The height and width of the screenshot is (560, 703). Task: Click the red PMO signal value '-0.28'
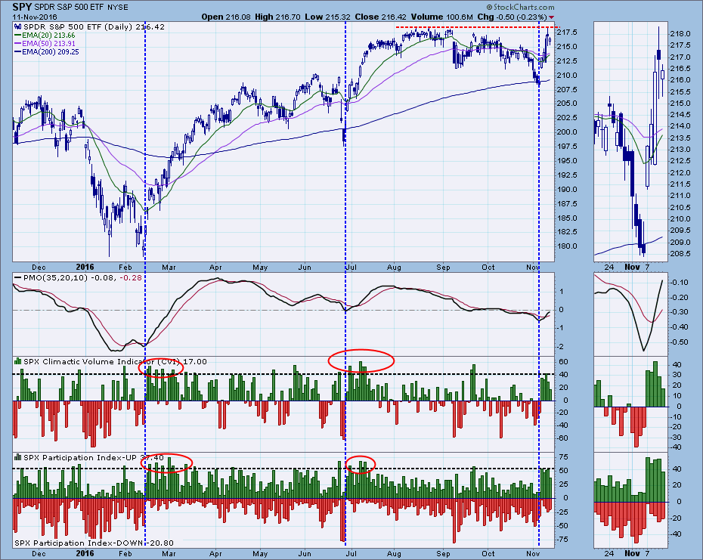click(x=132, y=278)
